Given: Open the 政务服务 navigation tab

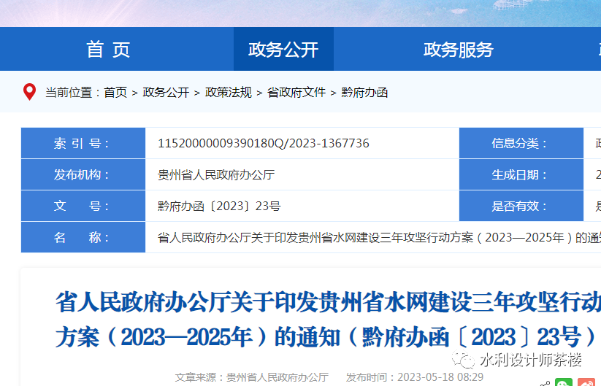Looking at the screenshot, I should [x=459, y=50].
